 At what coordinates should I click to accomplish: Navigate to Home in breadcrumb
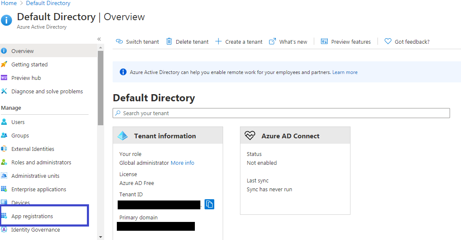click(x=9, y=3)
